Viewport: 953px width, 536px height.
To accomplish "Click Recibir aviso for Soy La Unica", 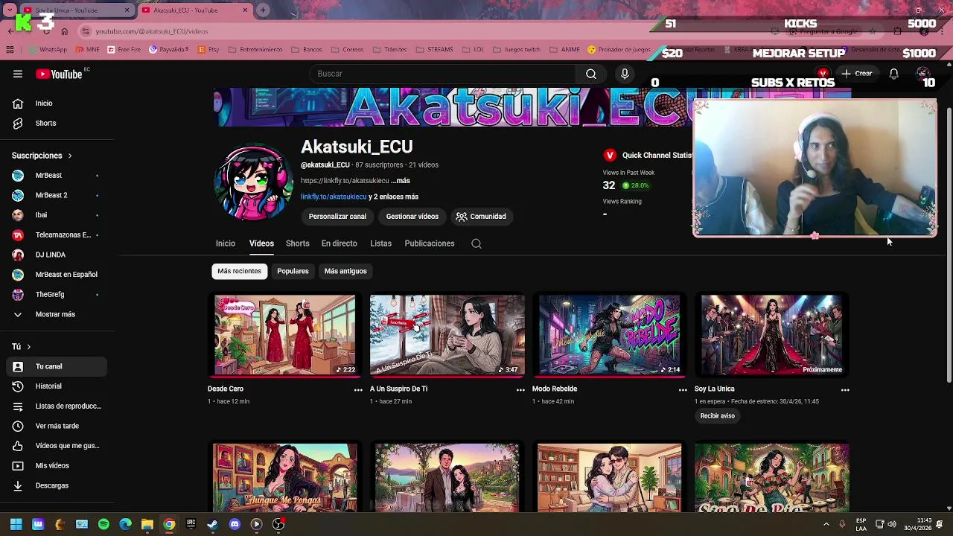I will pos(718,416).
